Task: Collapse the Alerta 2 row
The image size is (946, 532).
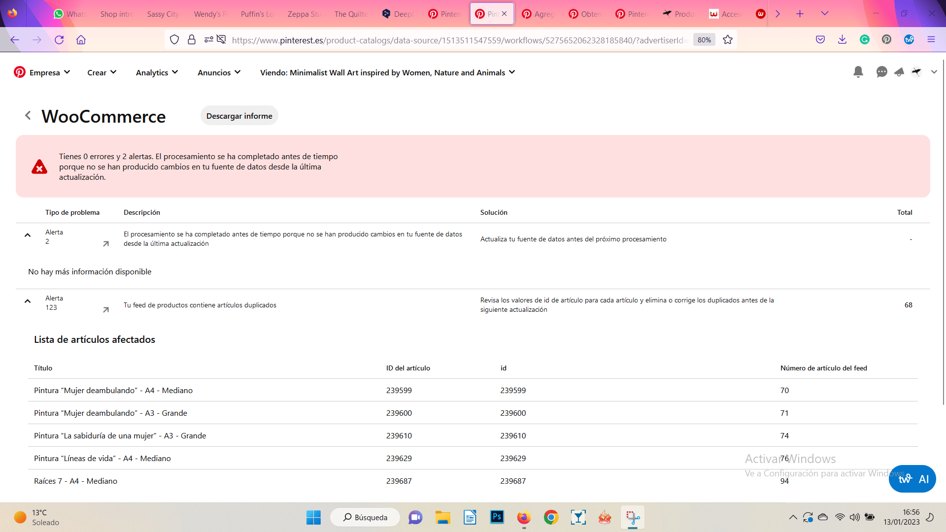Action: (28, 235)
